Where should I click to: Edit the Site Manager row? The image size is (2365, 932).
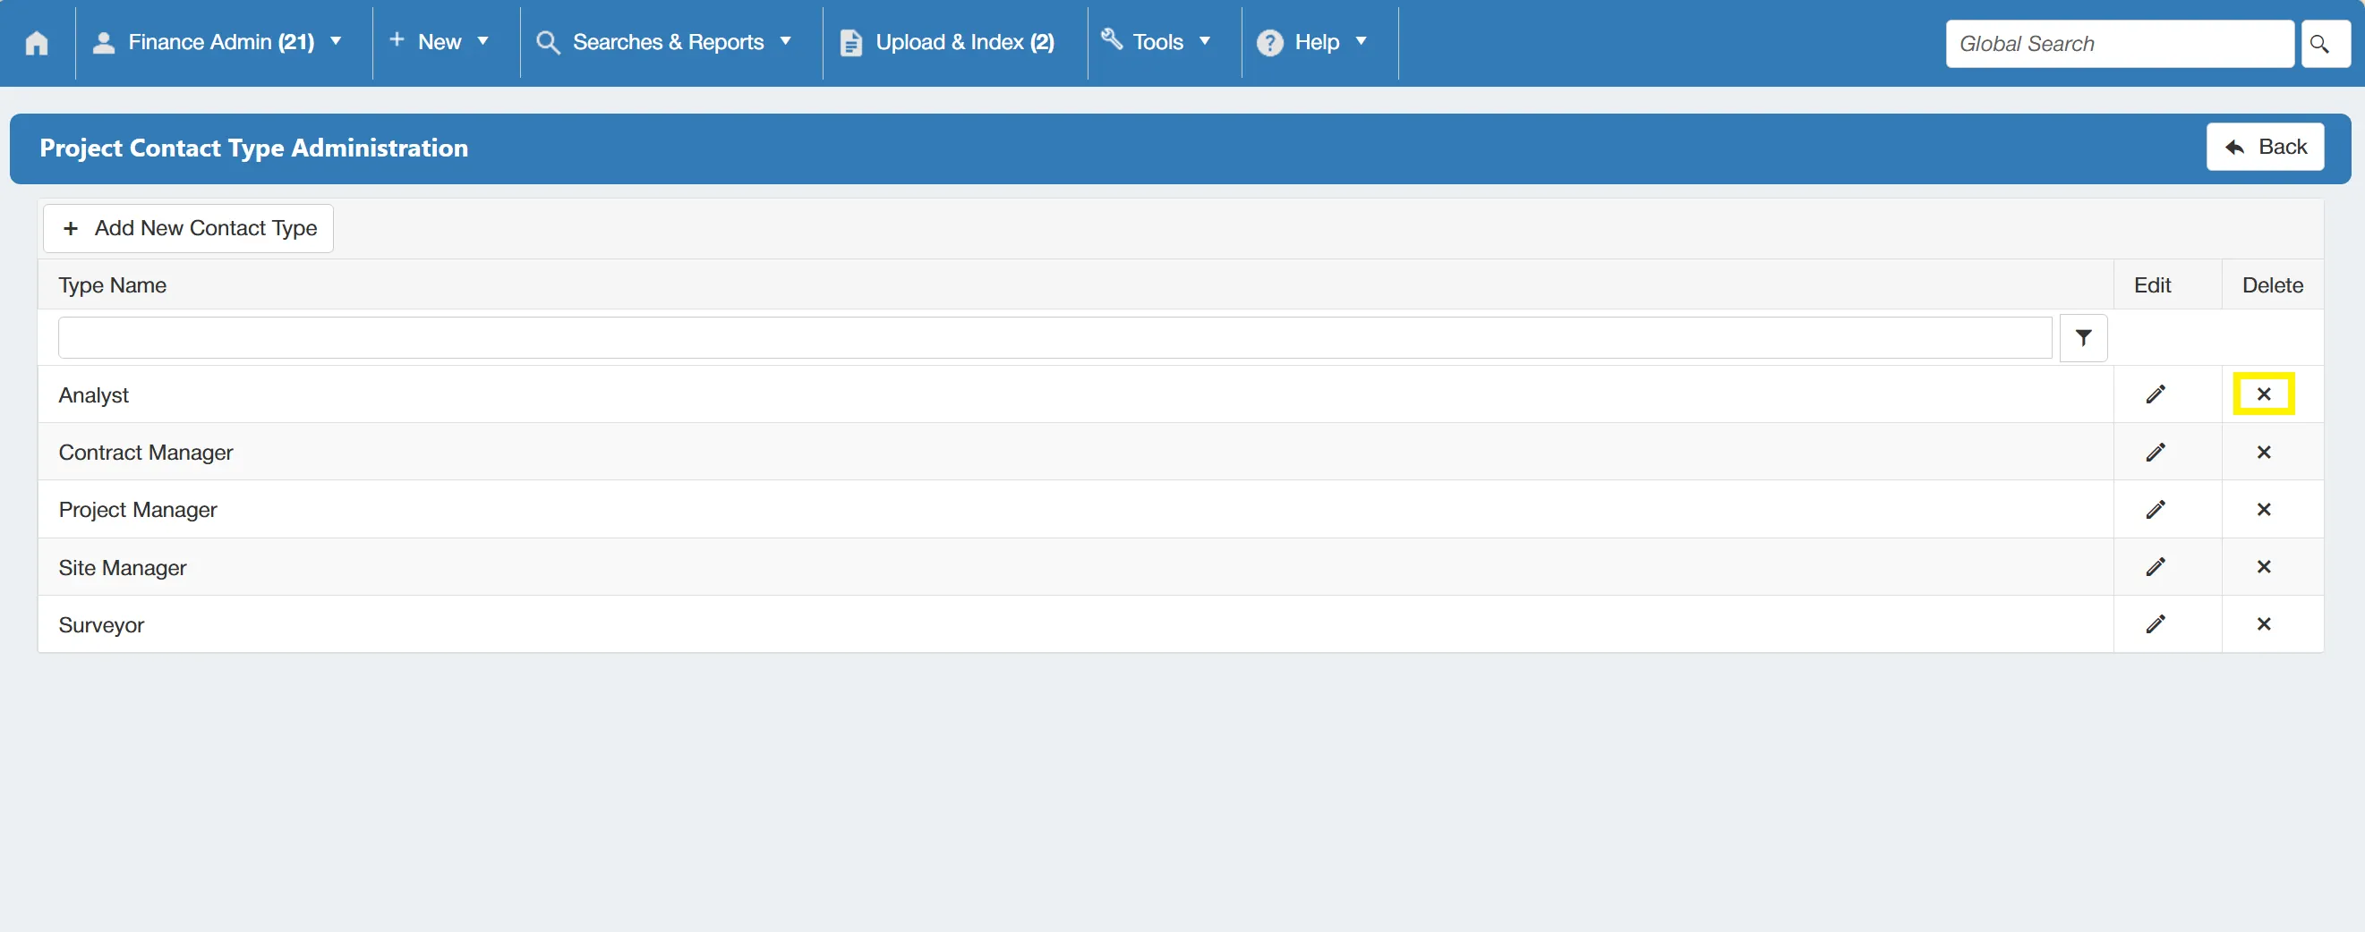point(2156,567)
